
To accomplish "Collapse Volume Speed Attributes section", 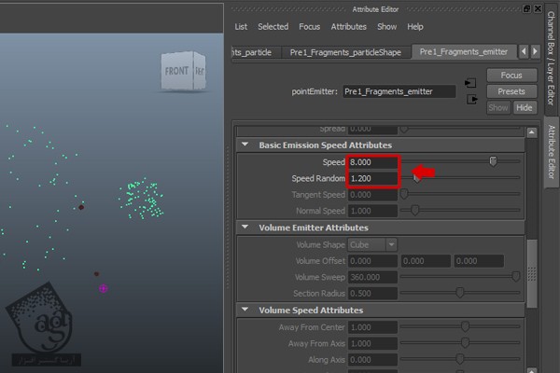I will click(245, 310).
